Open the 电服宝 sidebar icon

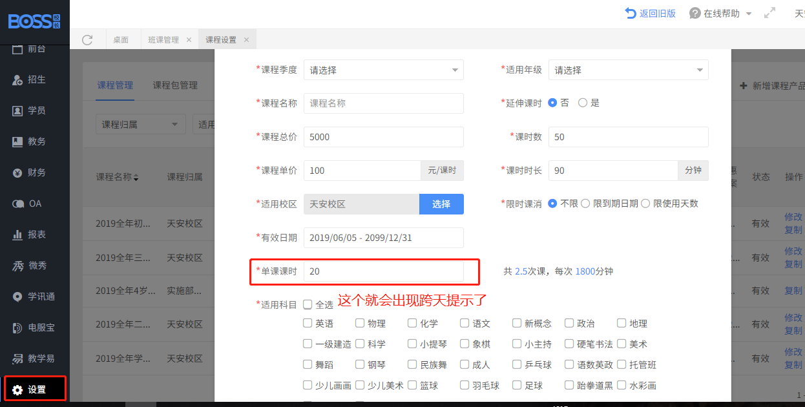tap(17, 328)
